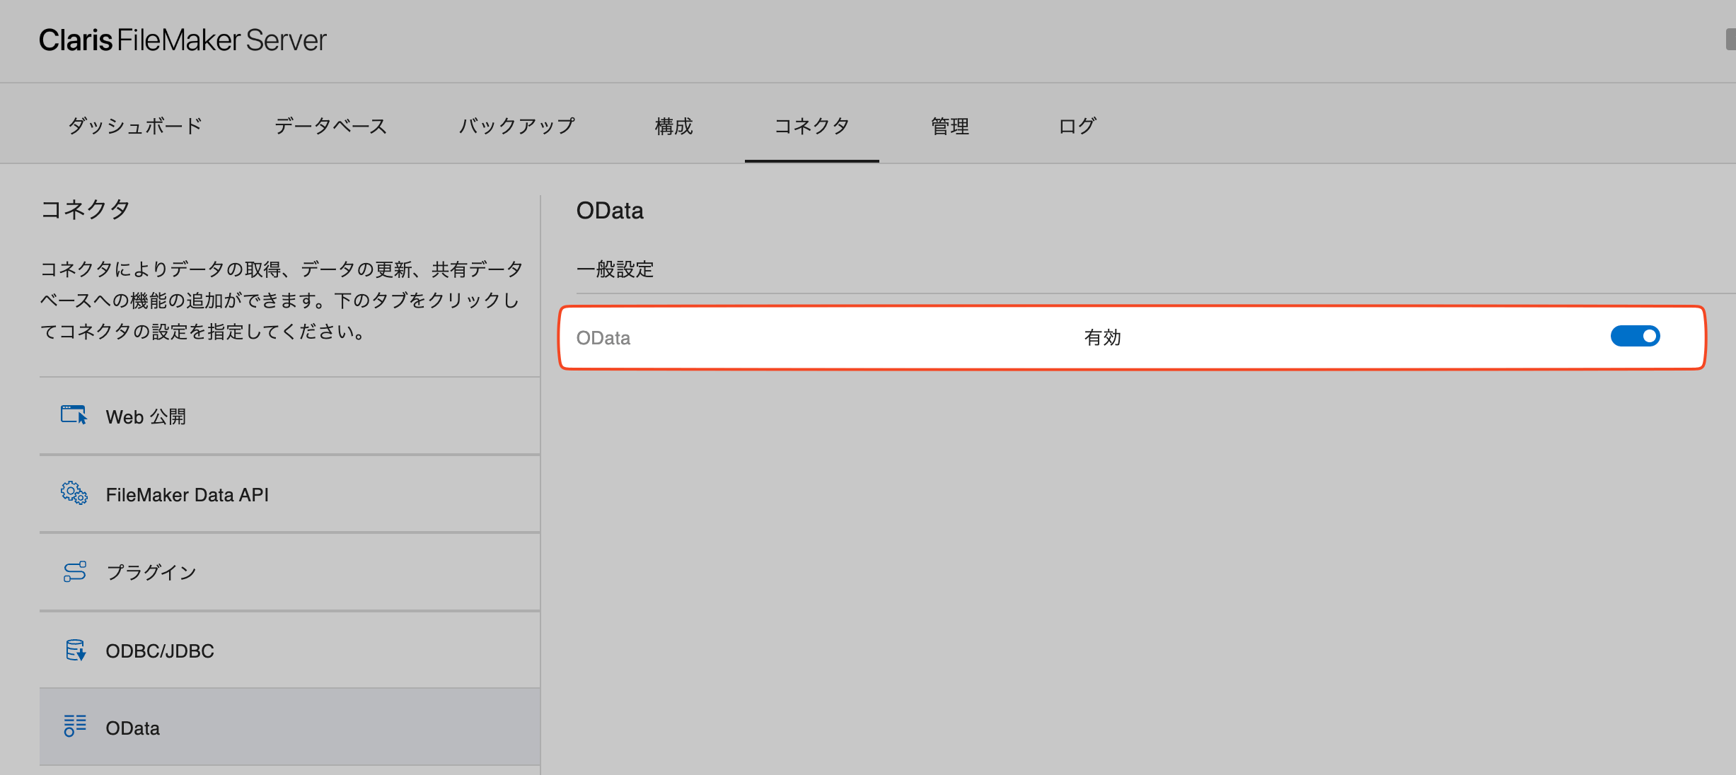Click the 一般設定 section heading

click(x=615, y=269)
